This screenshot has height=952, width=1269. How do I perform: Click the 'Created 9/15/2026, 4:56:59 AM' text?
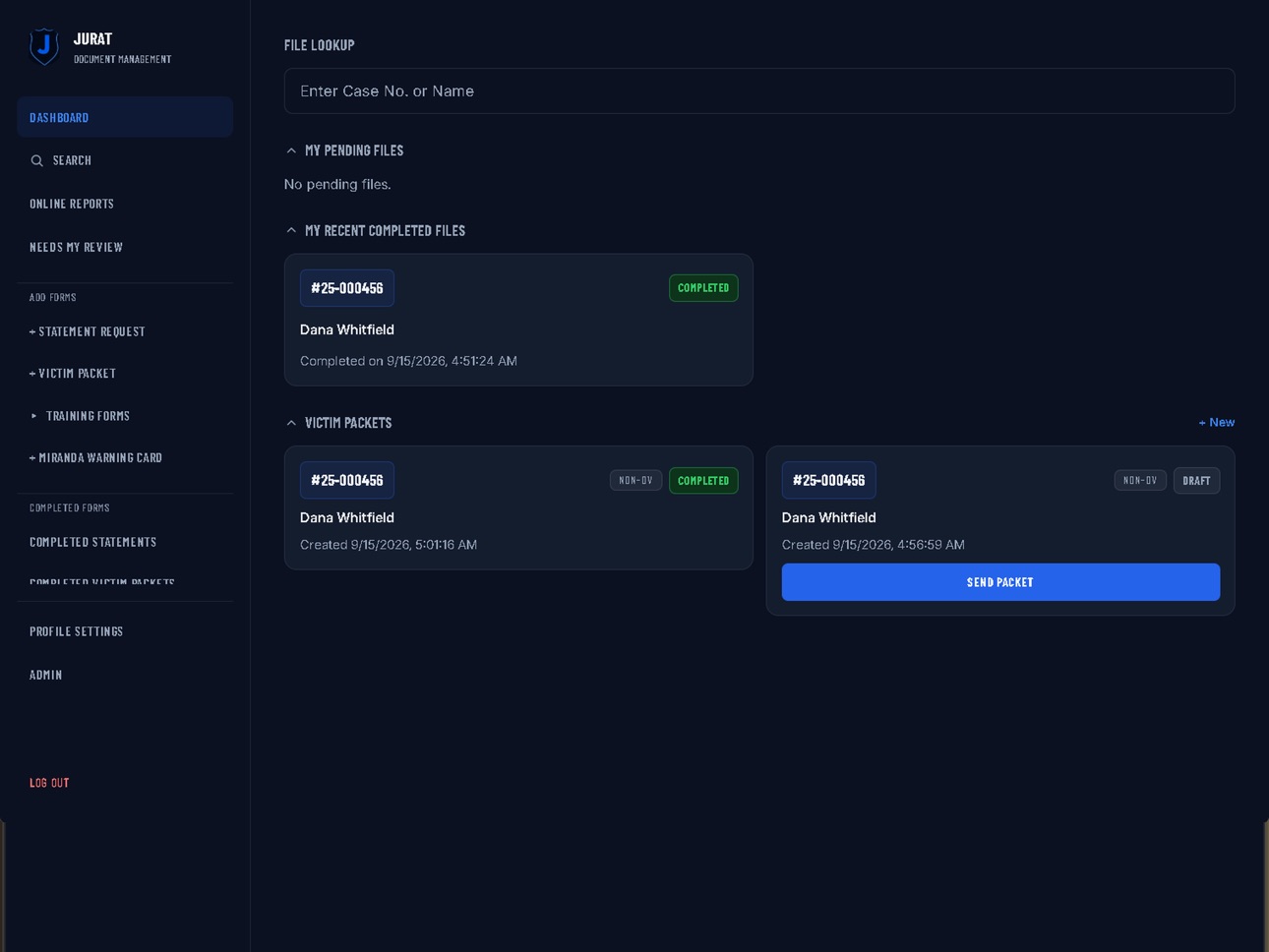[x=874, y=545]
